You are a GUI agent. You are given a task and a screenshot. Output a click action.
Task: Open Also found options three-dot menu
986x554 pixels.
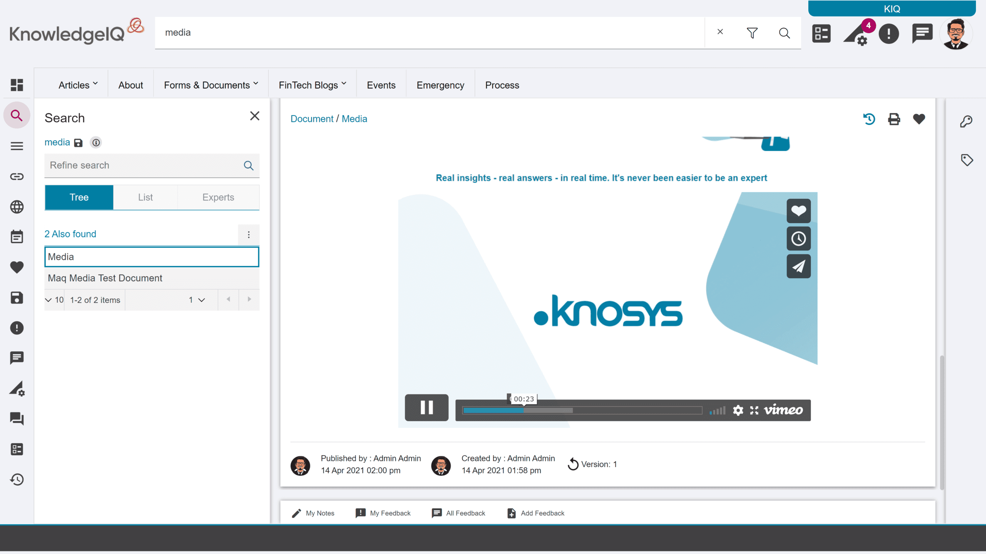(249, 235)
